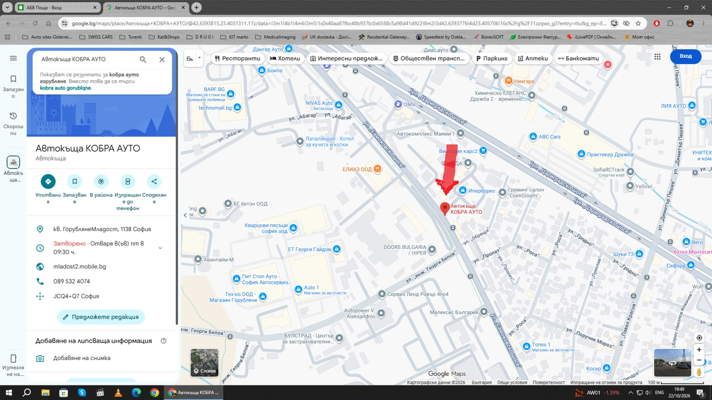Share the place with the Споделяне icon
The height and width of the screenshot is (400, 712).
tap(154, 181)
